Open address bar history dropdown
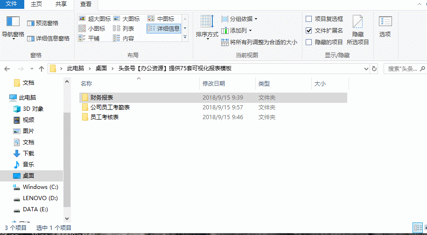This screenshot has height=235, width=427. point(366,69)
